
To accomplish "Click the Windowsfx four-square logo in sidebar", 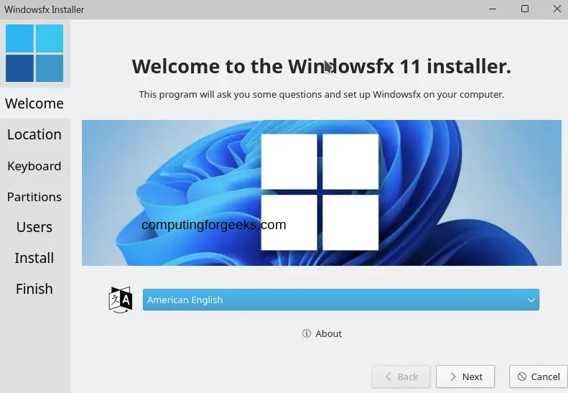I will (34, 53).
